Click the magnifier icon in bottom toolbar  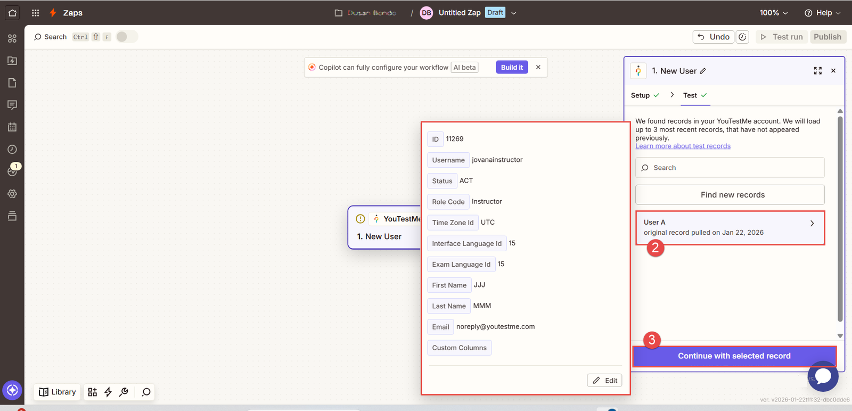point(146,392)
